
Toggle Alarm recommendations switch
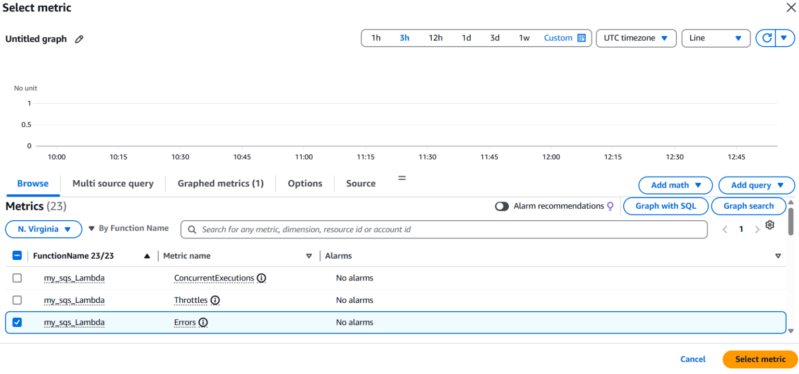(x=502, y=206)
